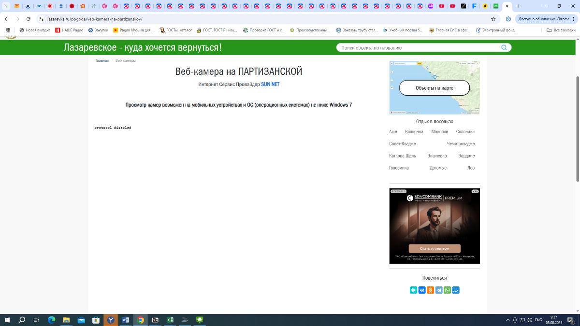This screenshot has height=326, width=580.
Task: Open the 'НАШЕ Радио' bookmark
Action: coord(69,30)
